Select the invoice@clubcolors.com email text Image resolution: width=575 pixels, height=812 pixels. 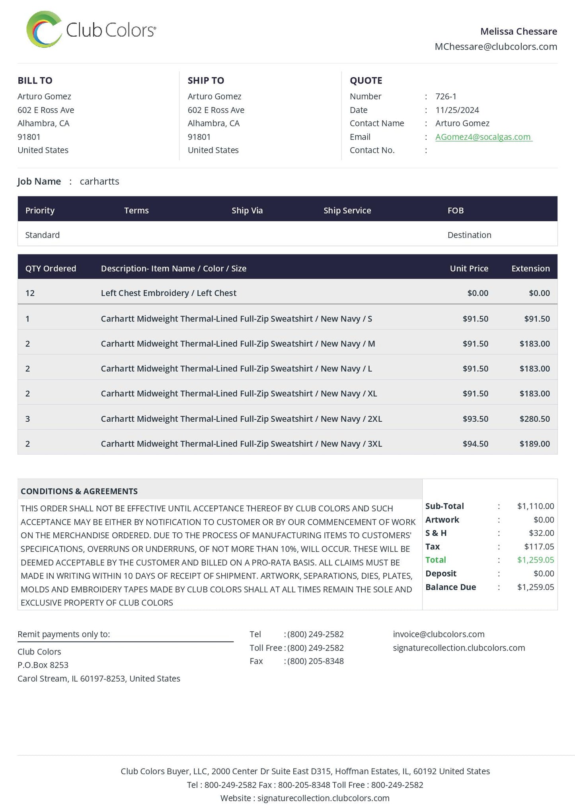point(439,634)
